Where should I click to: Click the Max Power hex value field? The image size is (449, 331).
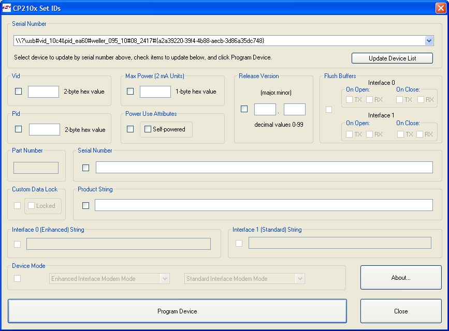pyautogui.click(x=155, y=92)
